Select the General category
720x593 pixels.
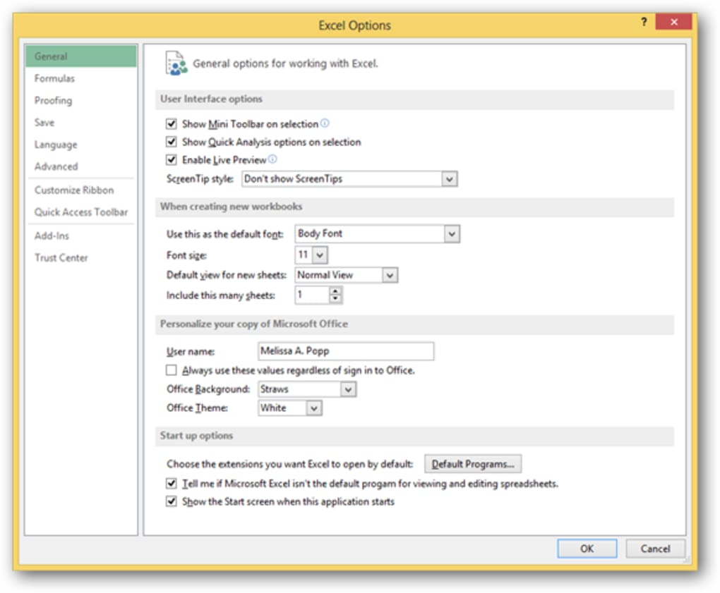pos(80,56)
